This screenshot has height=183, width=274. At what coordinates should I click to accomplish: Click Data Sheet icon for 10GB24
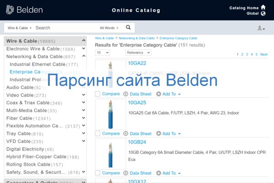126,173
